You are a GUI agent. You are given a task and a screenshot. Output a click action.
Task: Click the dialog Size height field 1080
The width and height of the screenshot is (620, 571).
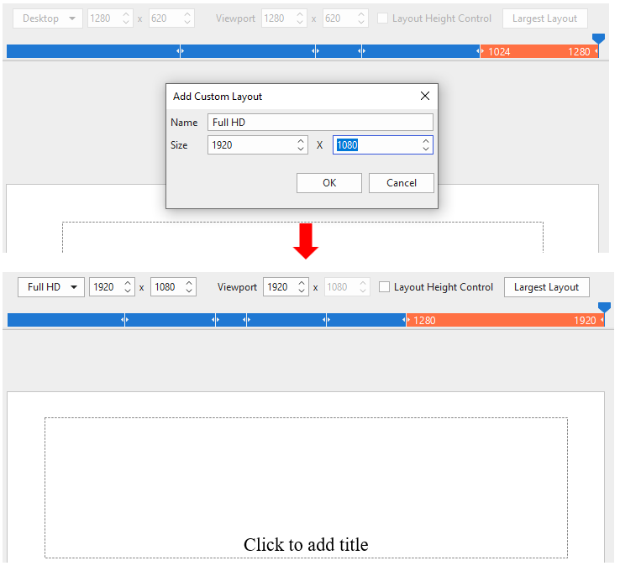(376, 145)
